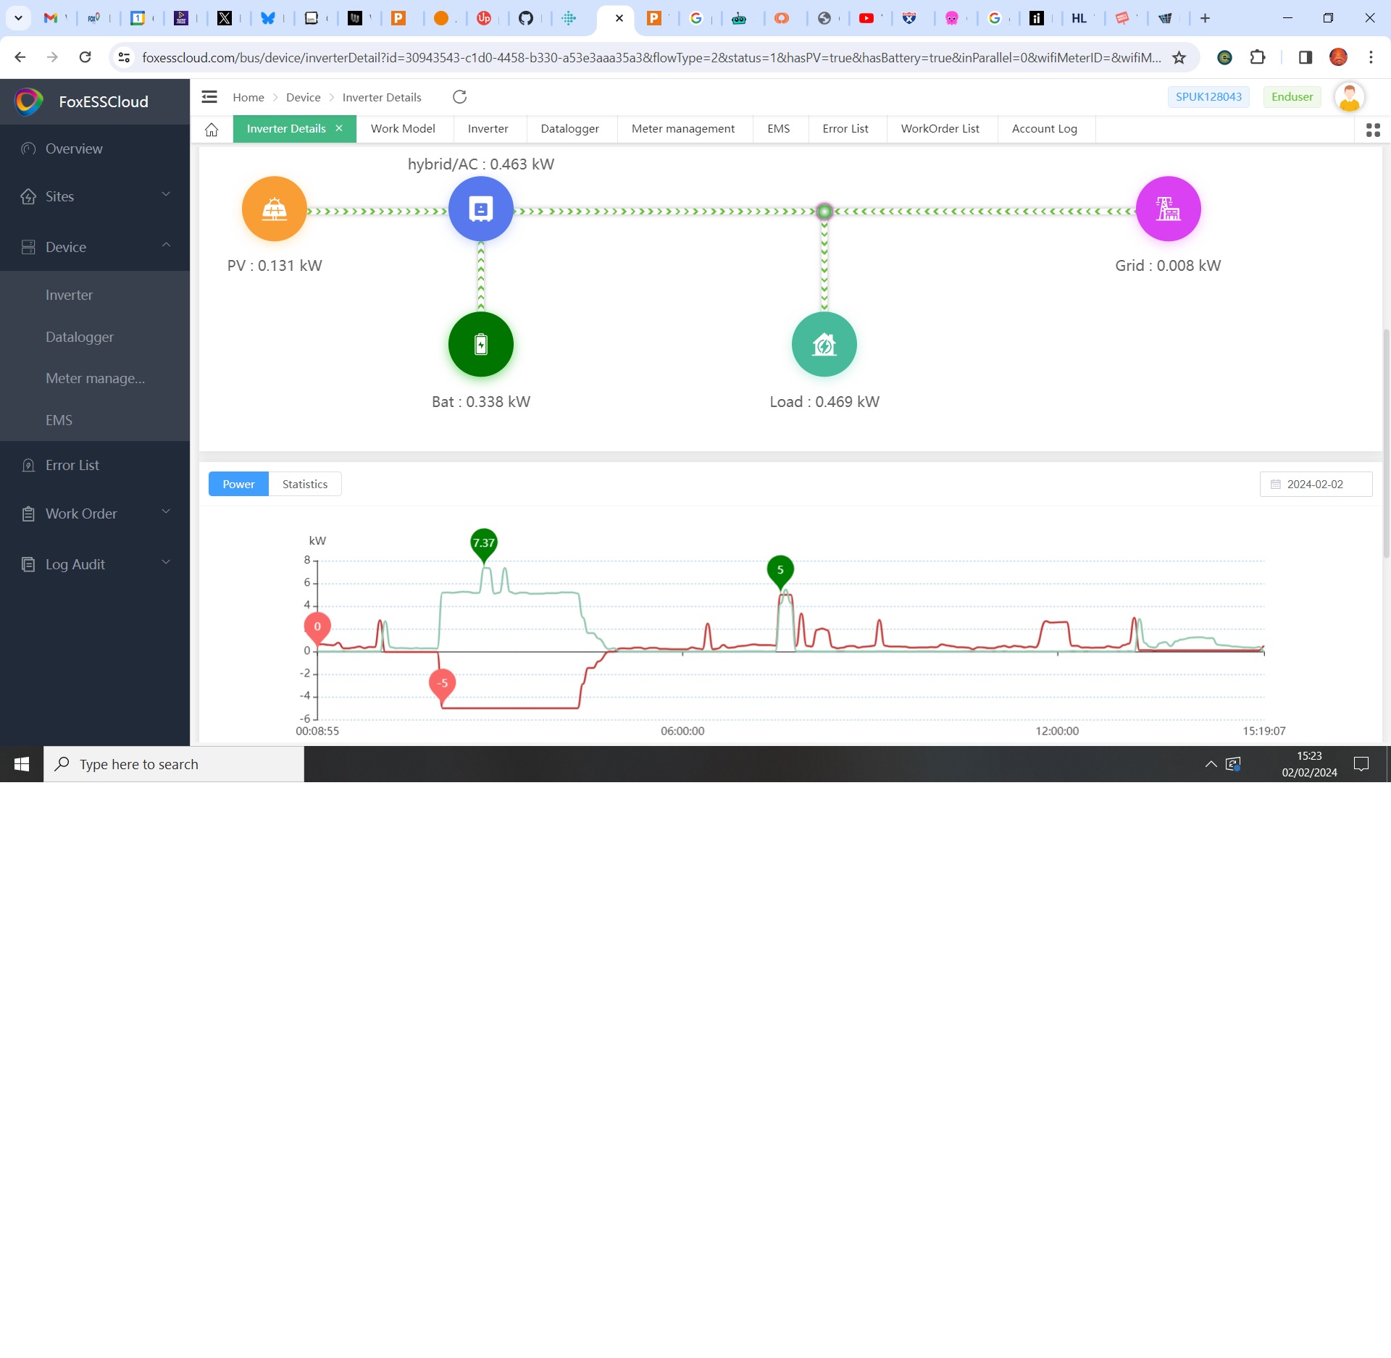Open the 2024-02-02 date picker field
Image resolution: width=1391 pixels, height=1358 pixels.
click(1315, 484)
